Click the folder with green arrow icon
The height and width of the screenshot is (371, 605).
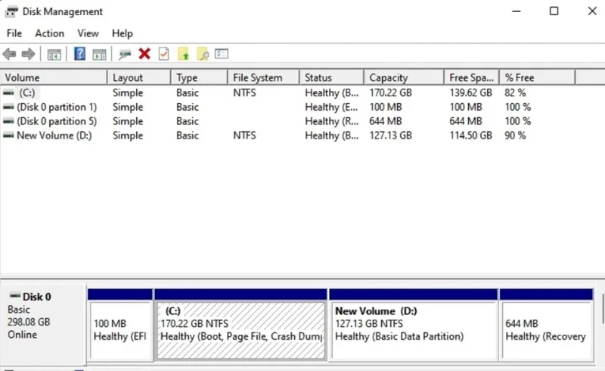click(183, 54)
